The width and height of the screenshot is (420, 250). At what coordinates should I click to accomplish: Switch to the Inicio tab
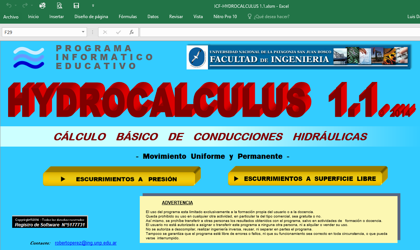pyautogui.click(x=33, y=17)
